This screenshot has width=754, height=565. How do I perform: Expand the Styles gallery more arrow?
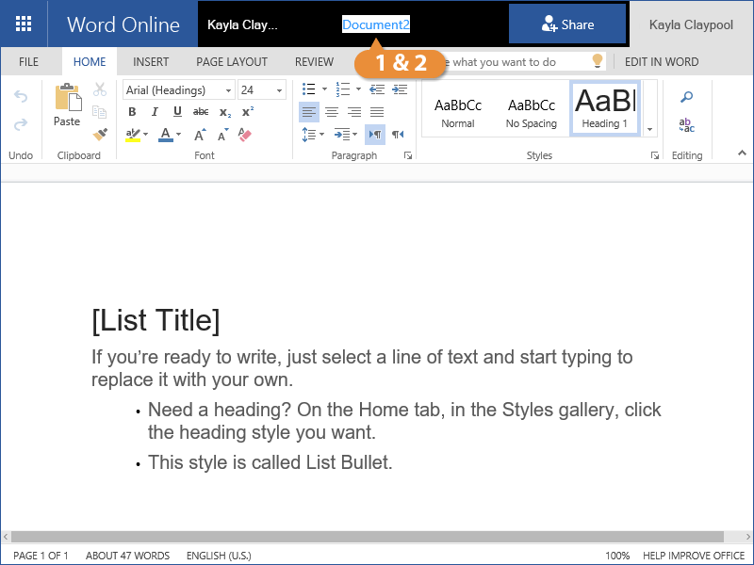(649, 128)
